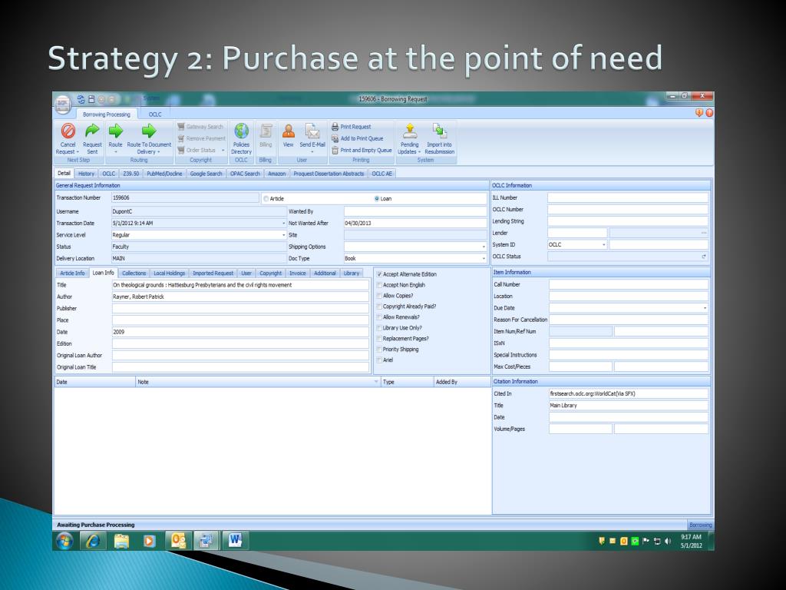Select the Loan radio button
This screenshot has width=786, height=590.
376,199
